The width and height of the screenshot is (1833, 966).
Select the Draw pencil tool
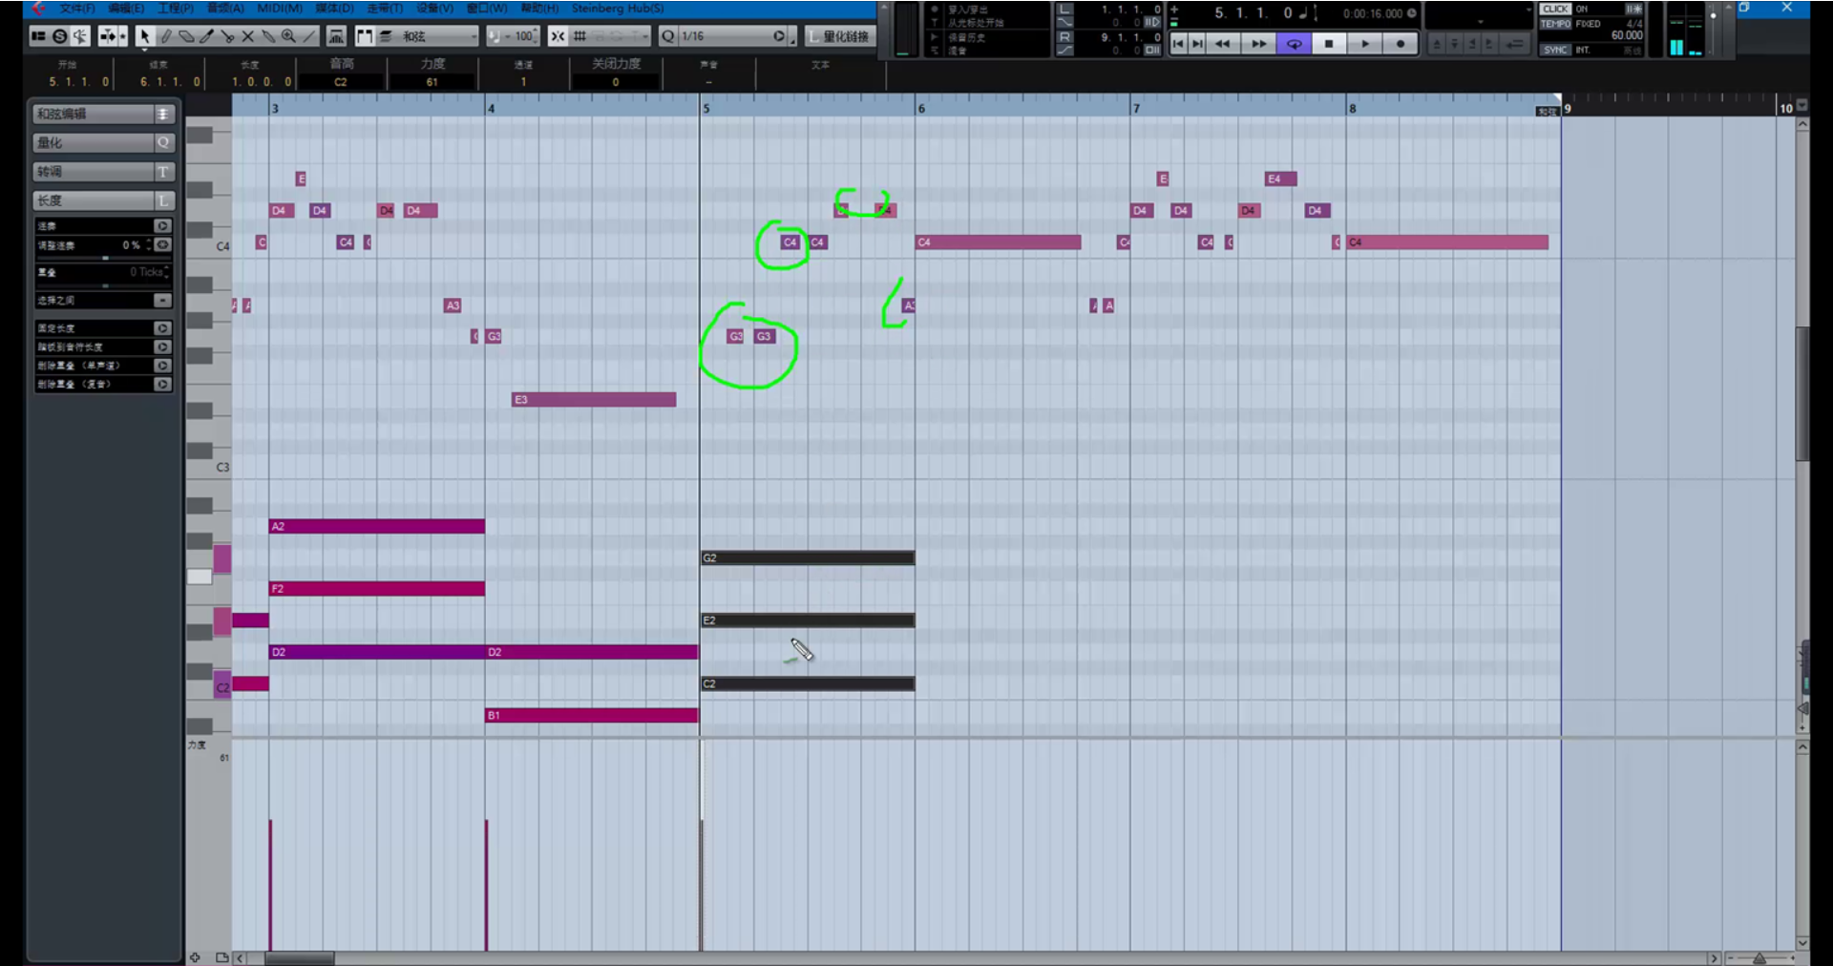click(x=165, y=36)
